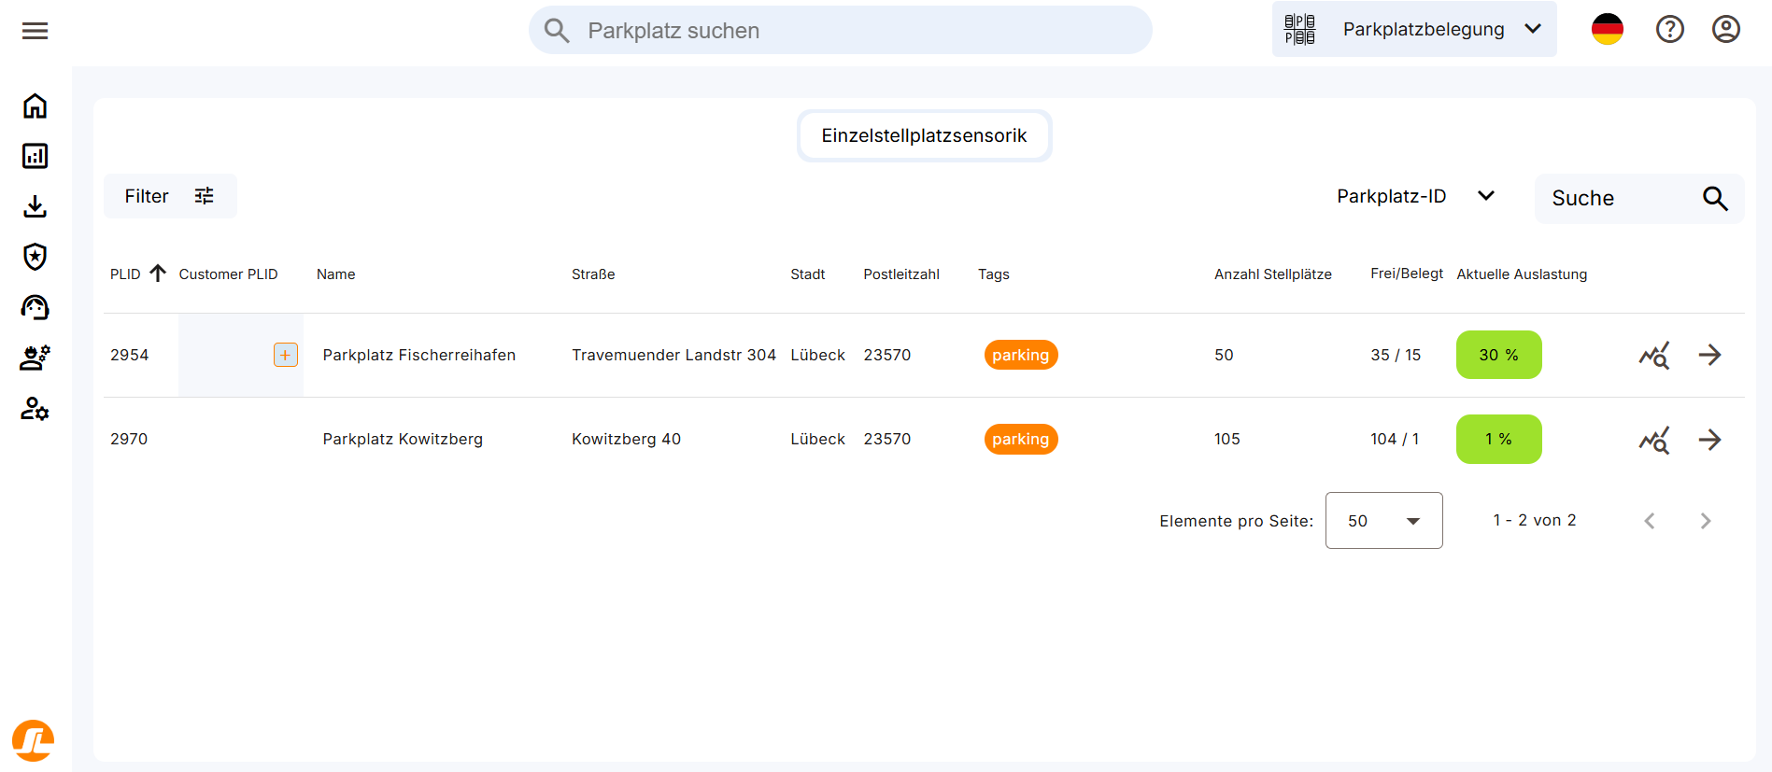The height and width of the screenshot is (772, 1772).
Task: Switch language via German flag
Action: pos(1607,30)
